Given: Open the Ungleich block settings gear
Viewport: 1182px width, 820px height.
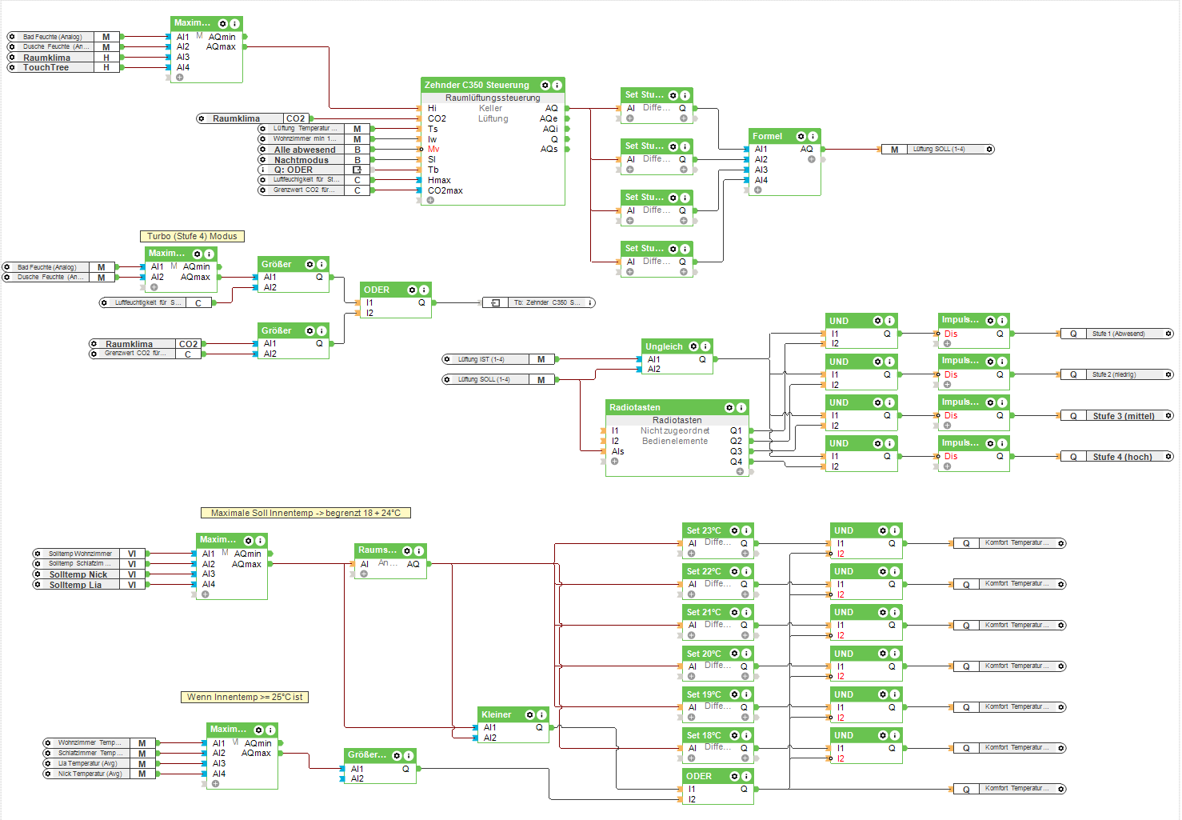Looking at the screenshot, I should 693,346.
